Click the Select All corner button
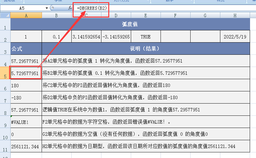 [x=5, y=15]
